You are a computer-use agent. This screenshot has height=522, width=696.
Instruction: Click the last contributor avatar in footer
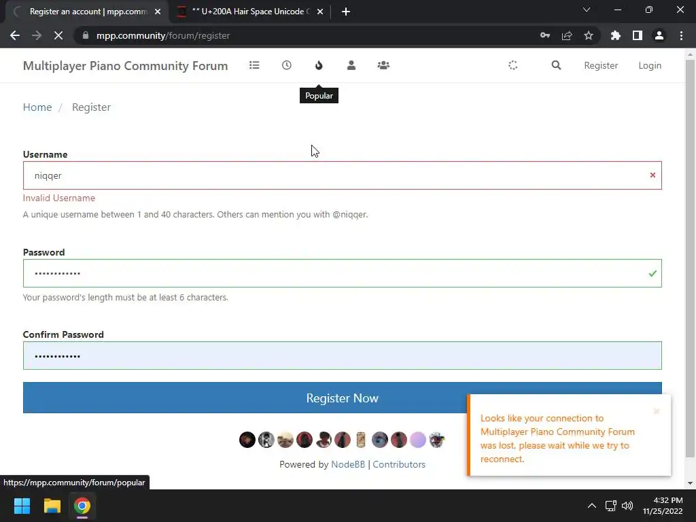click(437, 440)
